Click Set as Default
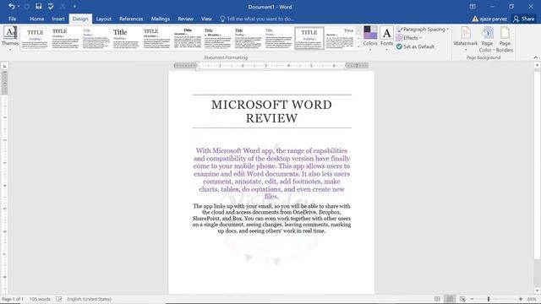 point(415,46)
